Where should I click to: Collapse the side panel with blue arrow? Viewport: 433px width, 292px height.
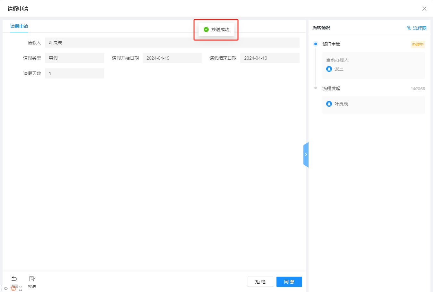click(x=306, y=154)
